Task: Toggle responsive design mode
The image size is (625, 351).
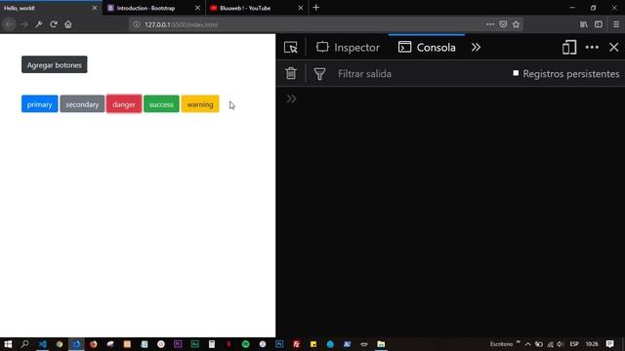Action: 569,48
